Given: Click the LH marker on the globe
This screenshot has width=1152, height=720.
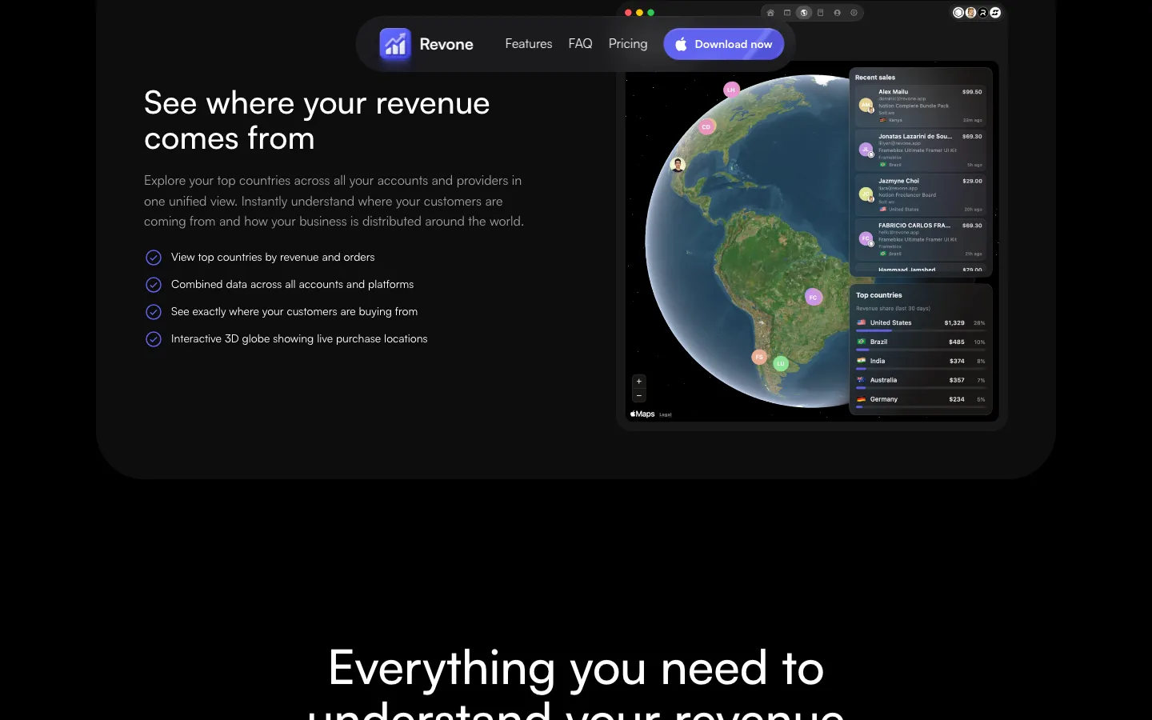Looking at the screenshot, I should [731, 90].
